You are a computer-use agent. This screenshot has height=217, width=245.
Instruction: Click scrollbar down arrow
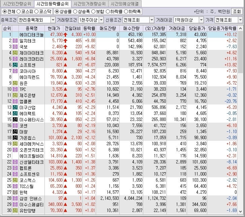point(240,212)
